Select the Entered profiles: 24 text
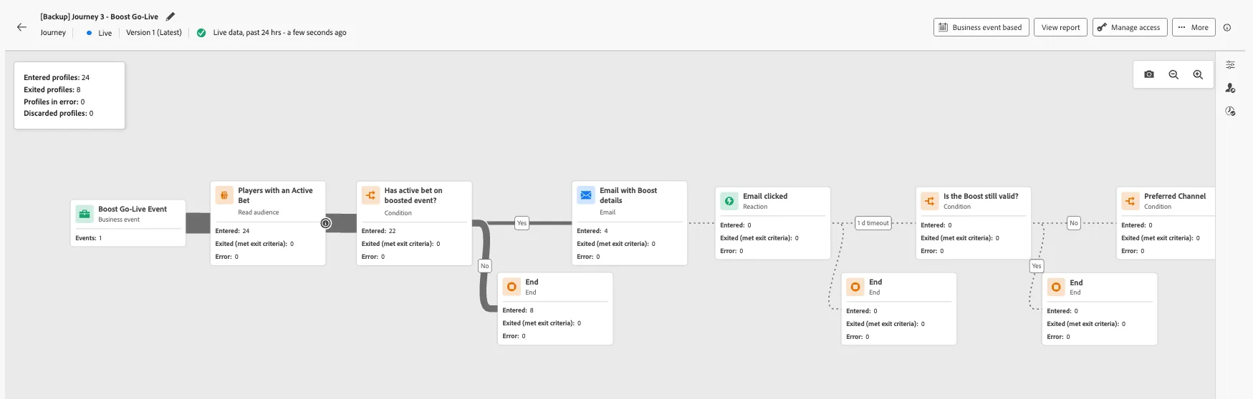 click(57, 77)
